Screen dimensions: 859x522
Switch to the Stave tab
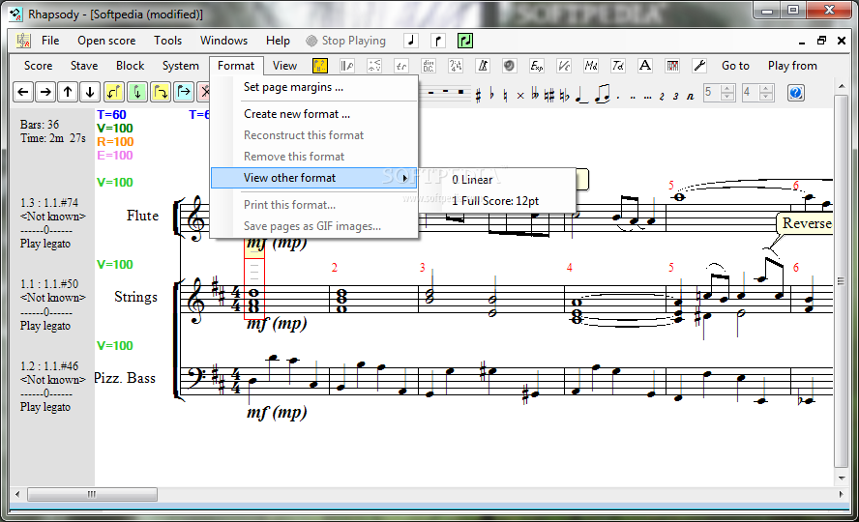tap(84, 66)
